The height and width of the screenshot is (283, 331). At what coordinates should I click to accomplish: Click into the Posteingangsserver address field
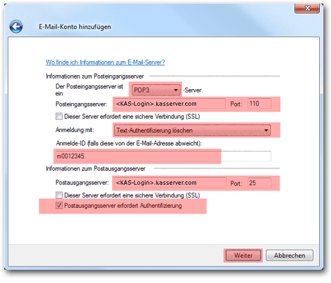(170, 104)
